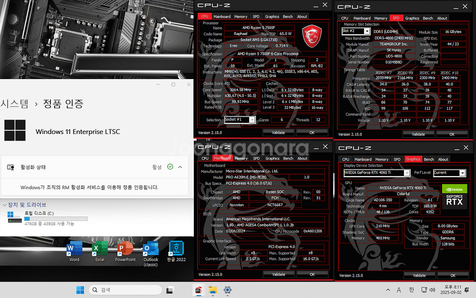Open the 한글 2022 desktop shortcut

176,251
